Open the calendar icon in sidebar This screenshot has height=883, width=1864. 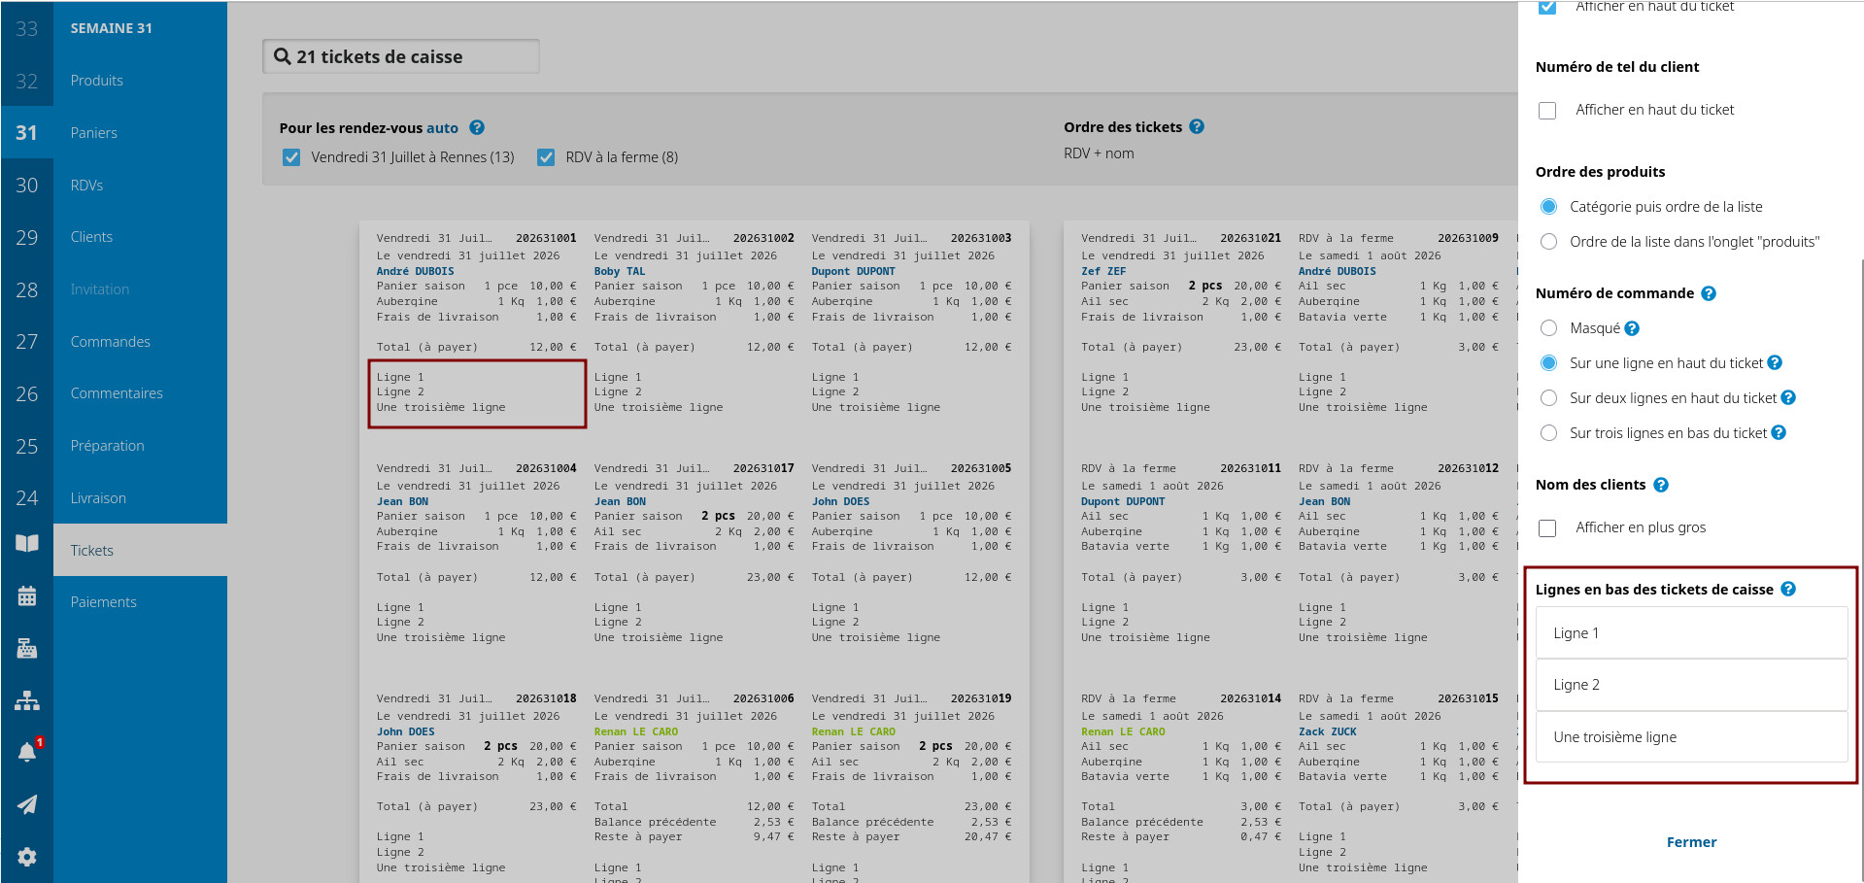click(27, 595)
